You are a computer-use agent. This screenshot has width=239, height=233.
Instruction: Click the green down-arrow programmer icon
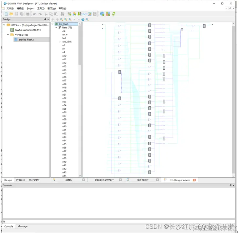point(80,14)
